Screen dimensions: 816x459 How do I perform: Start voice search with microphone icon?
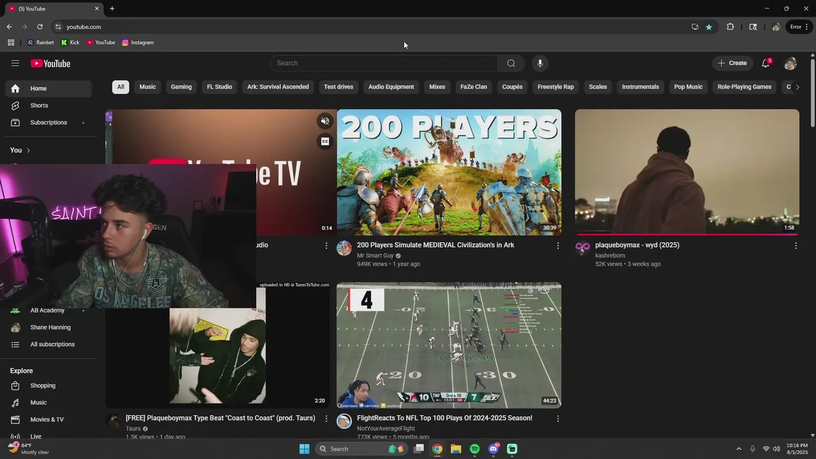540,63
